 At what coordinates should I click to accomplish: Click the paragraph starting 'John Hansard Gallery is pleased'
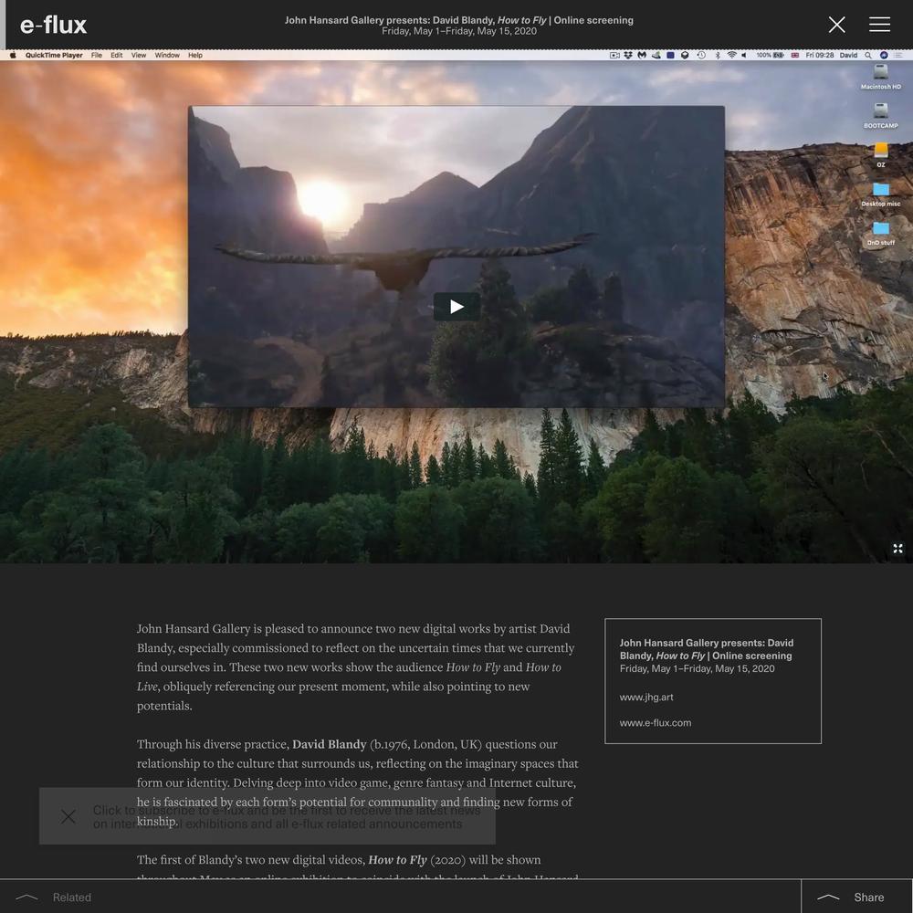356,666
